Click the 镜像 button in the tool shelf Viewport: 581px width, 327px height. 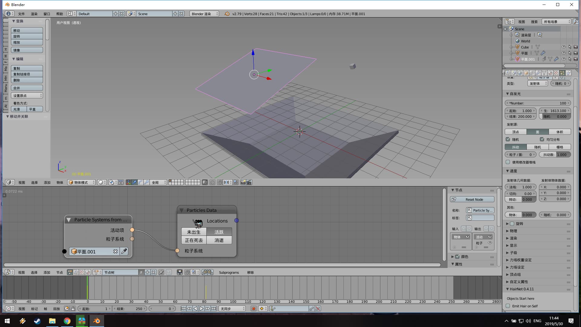27,50
